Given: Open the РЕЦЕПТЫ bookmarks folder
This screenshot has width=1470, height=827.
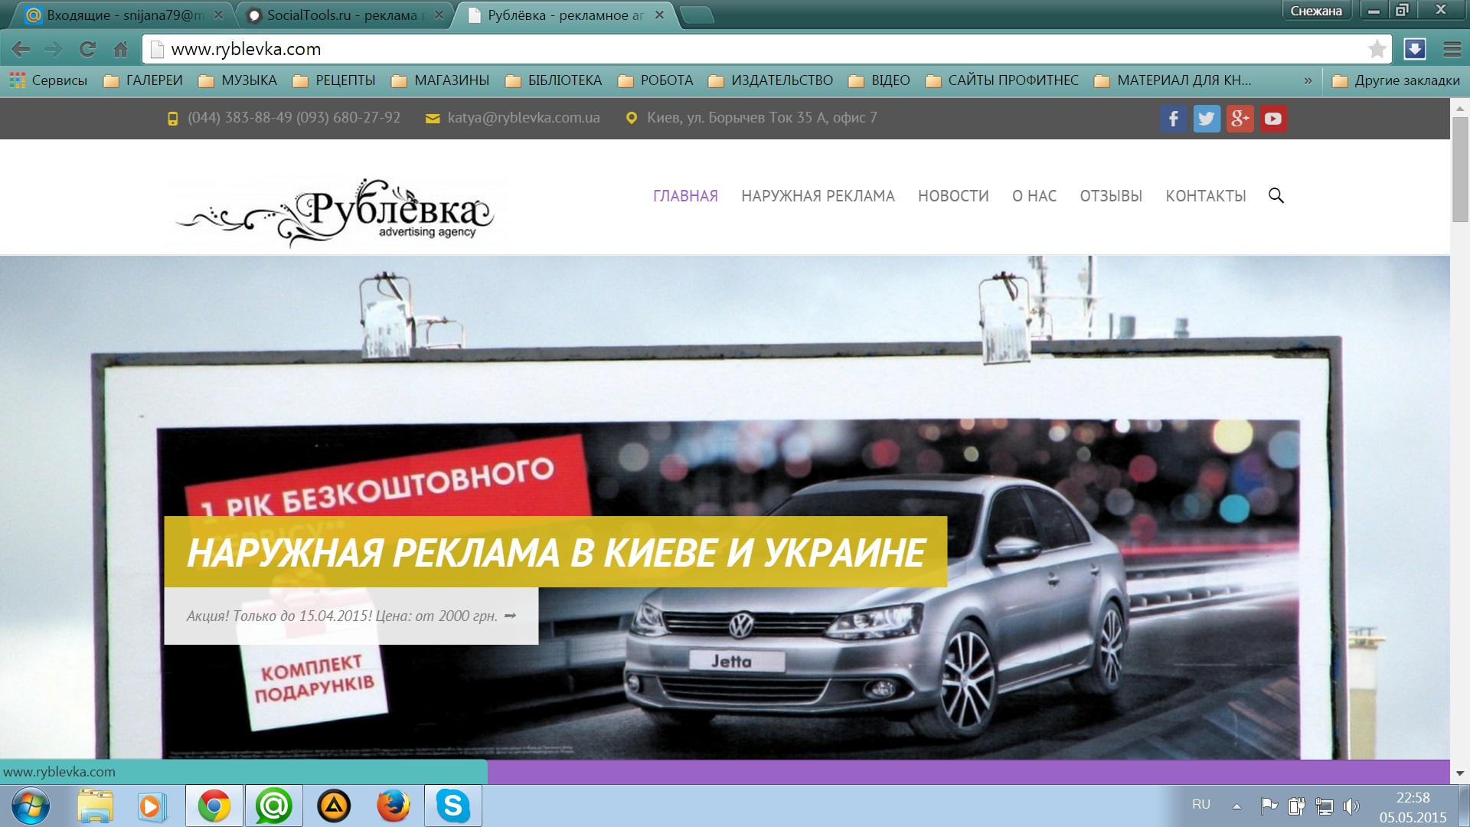Looking at the screenshot, I should [334, 80].
